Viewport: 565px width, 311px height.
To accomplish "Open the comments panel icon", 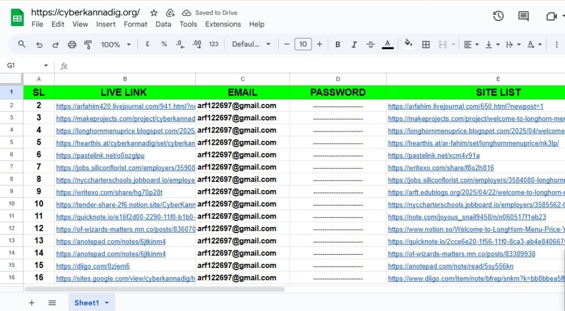I will [523, 16].
